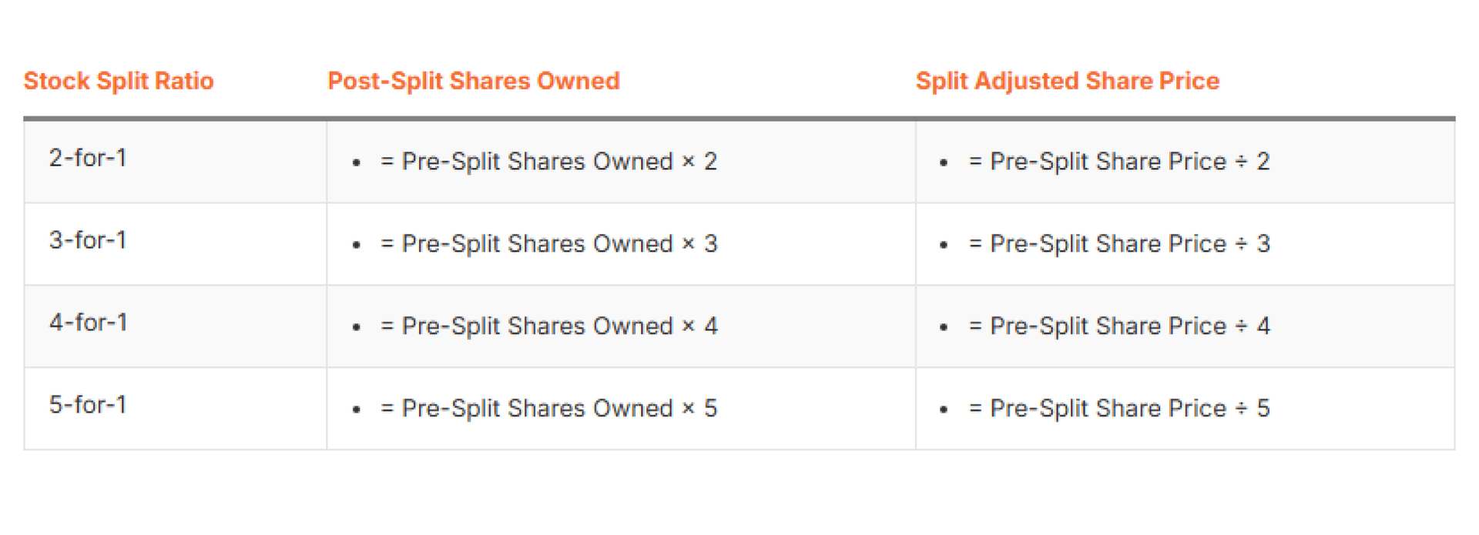The height and width of the screenshot is (535, 1479).
Task: Click the bullet before Shares Owned × 4
Action: [x=356, y=328]
